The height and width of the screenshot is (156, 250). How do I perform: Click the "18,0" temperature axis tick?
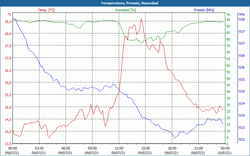[8, 34]
